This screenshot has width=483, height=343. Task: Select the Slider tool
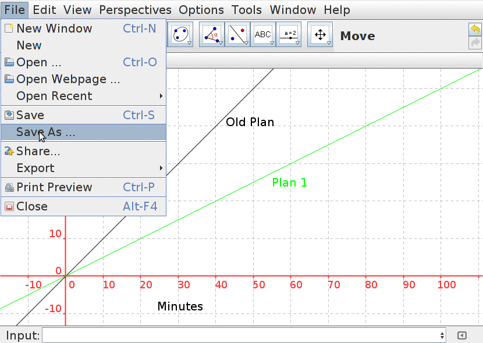[x=289, y=34]
